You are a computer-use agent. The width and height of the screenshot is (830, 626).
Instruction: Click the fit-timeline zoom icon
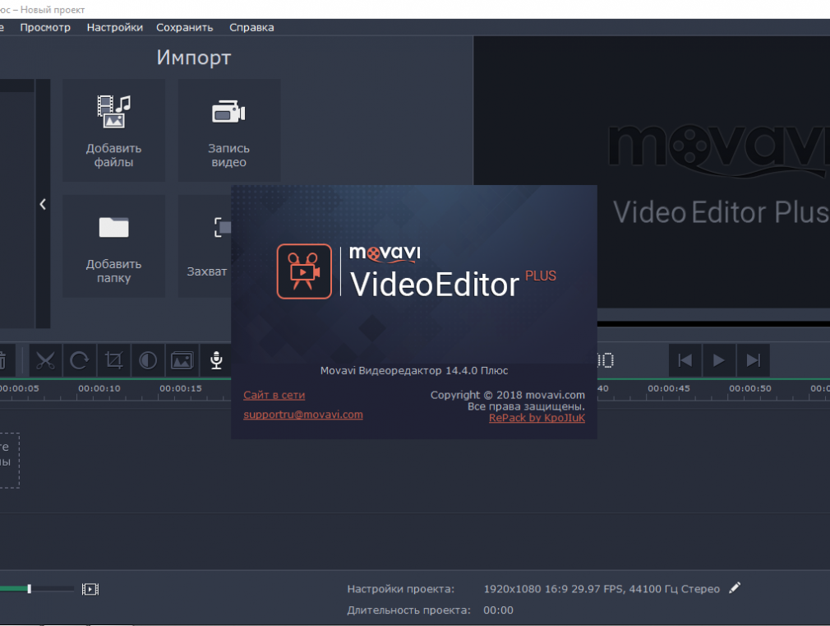coord(90,589)
